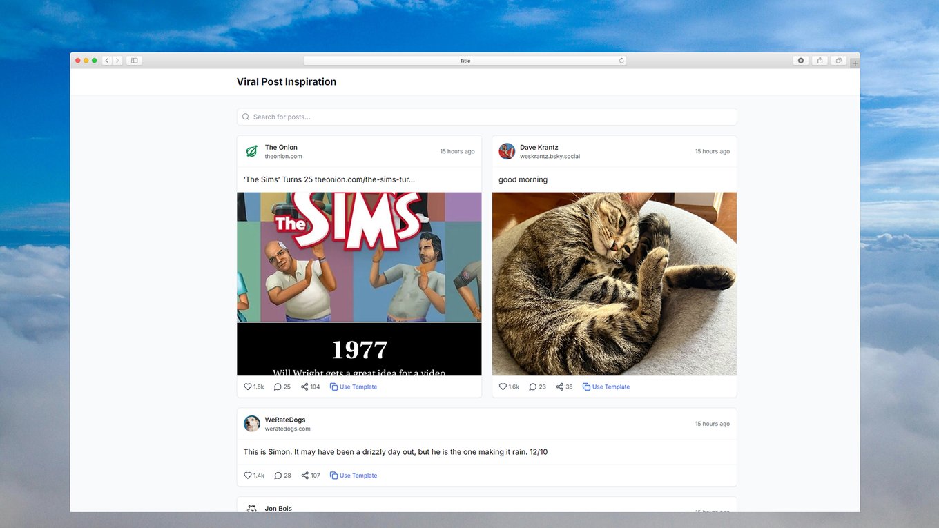
Task: Click WeRateDogs profile avatar
Action: pos(251,424)
